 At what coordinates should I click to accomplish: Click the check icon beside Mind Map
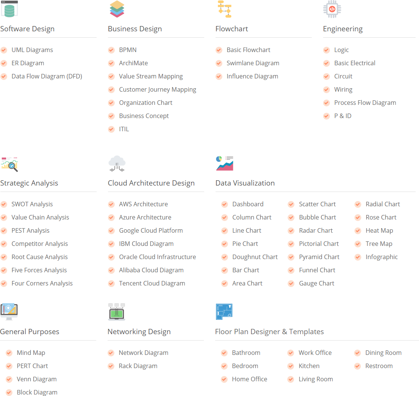click(x=9, y=353)
